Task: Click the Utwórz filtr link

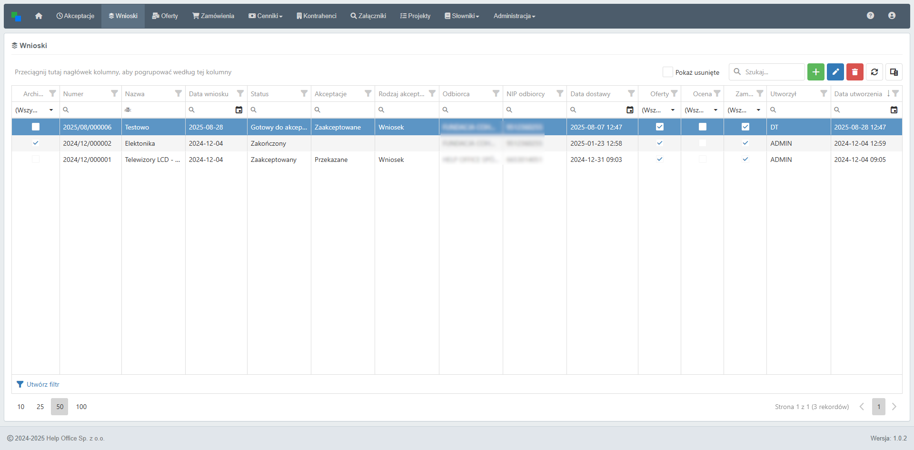Action: (x=43, y=384)
